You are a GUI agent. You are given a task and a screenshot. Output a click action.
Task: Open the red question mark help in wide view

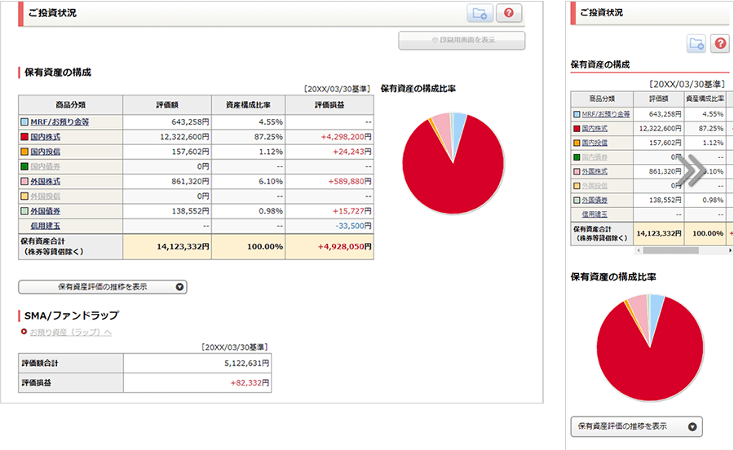pyautogui.click(x=509, y=13)
